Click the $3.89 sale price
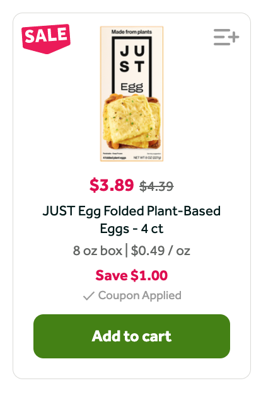261x393 pixels. point(112,185)
